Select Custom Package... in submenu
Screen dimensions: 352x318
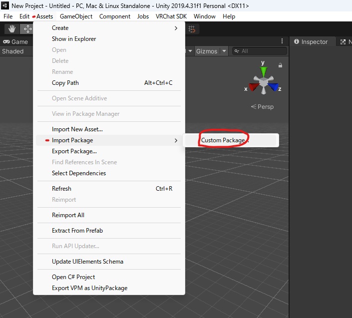coord(231,140)
